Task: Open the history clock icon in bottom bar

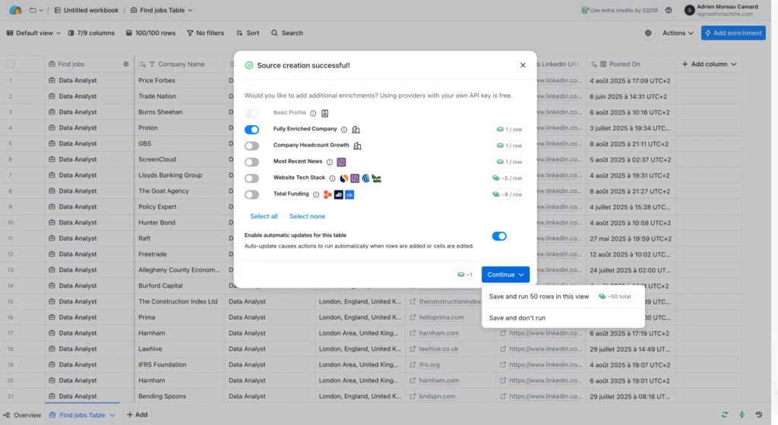Action: click(759, 415)
